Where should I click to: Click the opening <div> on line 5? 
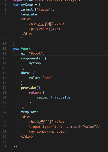click(x=26, y=19)
